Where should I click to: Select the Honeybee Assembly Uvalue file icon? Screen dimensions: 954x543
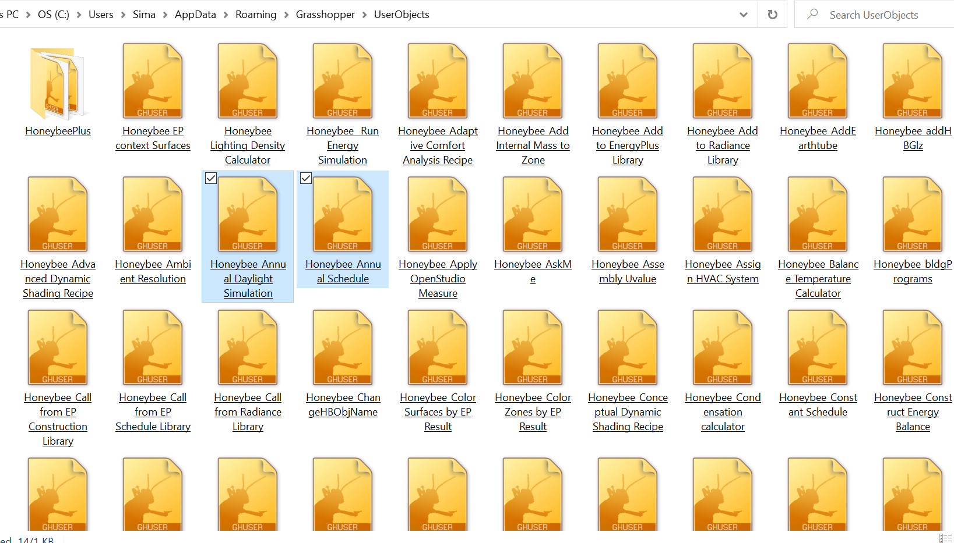pos(628,214)
